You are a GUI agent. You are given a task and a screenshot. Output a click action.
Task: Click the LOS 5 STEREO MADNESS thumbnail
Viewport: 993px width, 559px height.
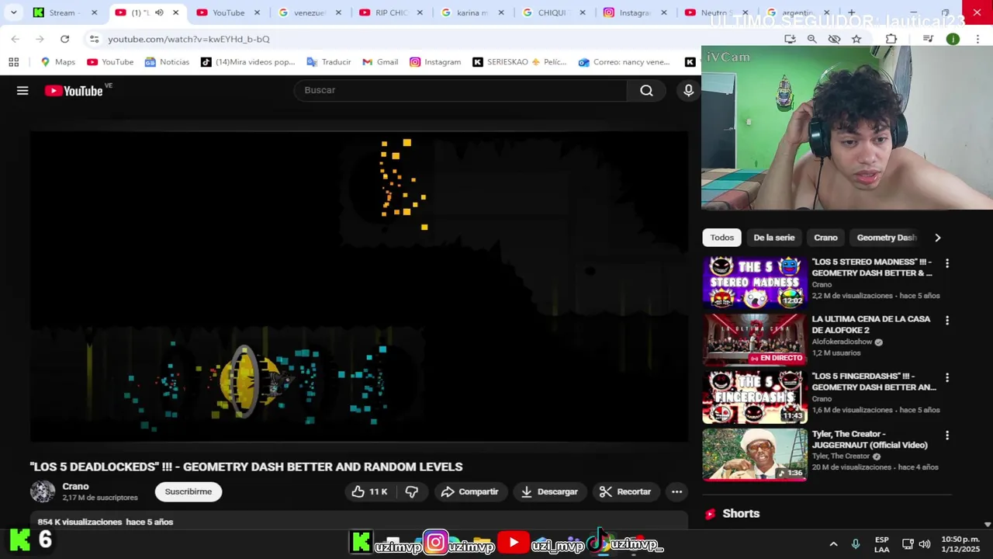tap(755, 282)
